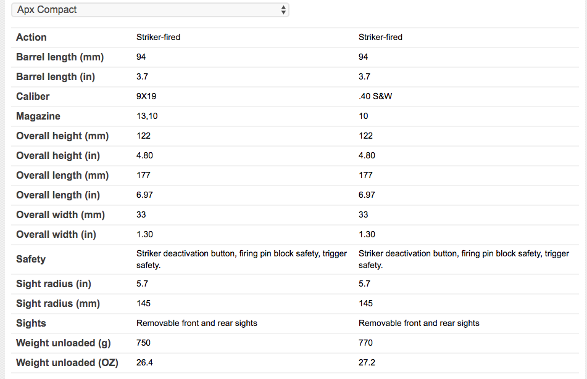Click the Overall height (mm) label
Image resolution: width=587 pixels, height=379 pixels.
[x=62, y=136]
